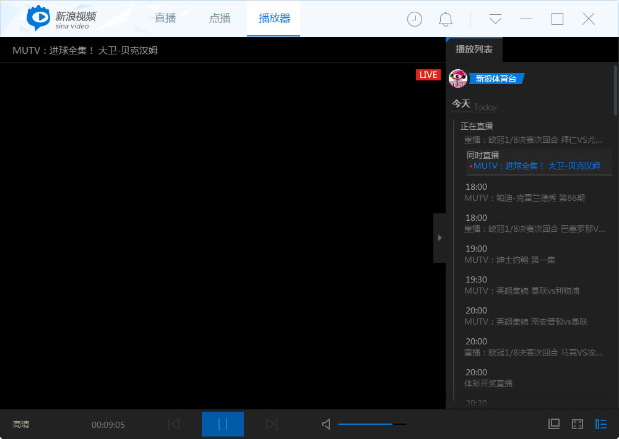The height and width of the screenshot is (439, 619).
Task: Collapse the playlist sidebar arrow
Action: [x=439, y=237]
